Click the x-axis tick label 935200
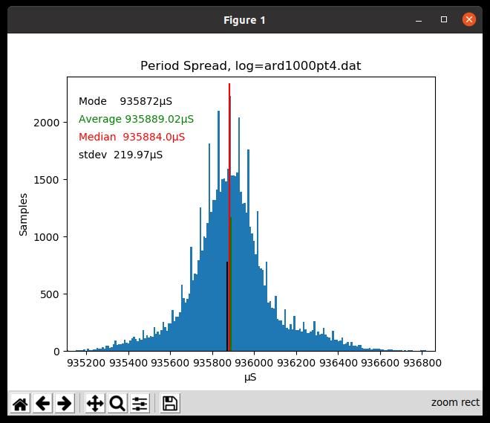 tap(86, 363)
